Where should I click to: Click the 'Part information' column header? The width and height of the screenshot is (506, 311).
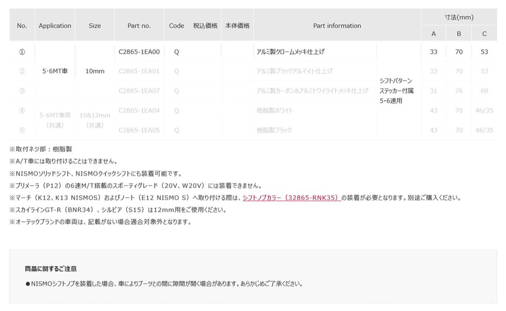pyautogui.click(x=337, y=26)
